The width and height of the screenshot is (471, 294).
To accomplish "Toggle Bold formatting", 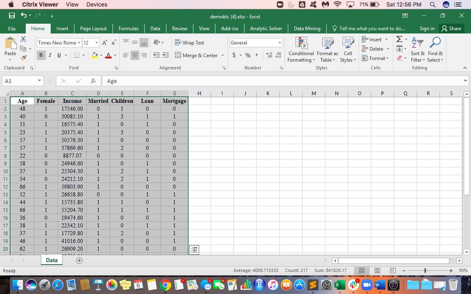I will click(41, 55).
